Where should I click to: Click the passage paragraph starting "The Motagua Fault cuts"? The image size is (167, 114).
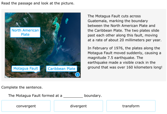coord(124,28)
